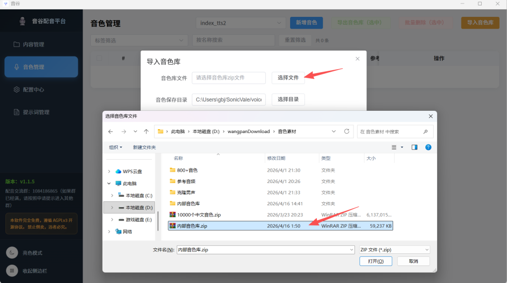Screen dimensions: 507x283
Task: Click the search magnifier icon
Action: pos(425,132)
